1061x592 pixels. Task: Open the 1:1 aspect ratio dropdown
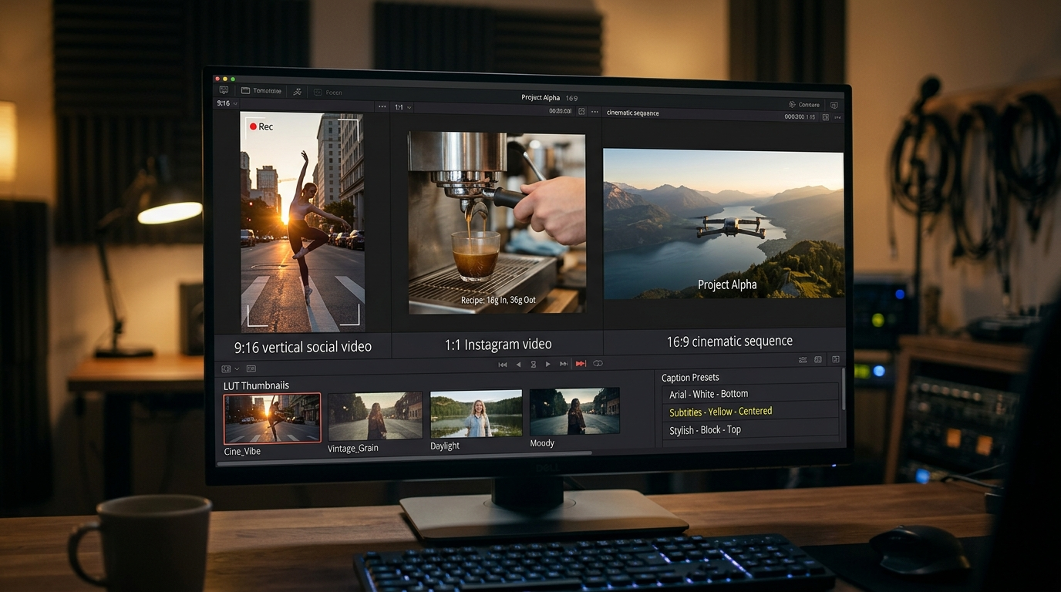click(x=403, y=107)
